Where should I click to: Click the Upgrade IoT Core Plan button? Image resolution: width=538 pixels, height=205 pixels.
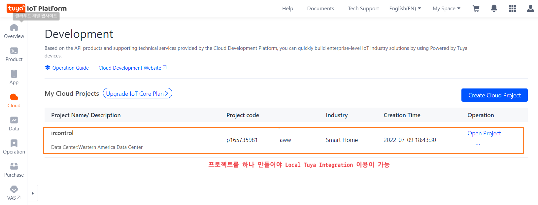click(138, 93)
